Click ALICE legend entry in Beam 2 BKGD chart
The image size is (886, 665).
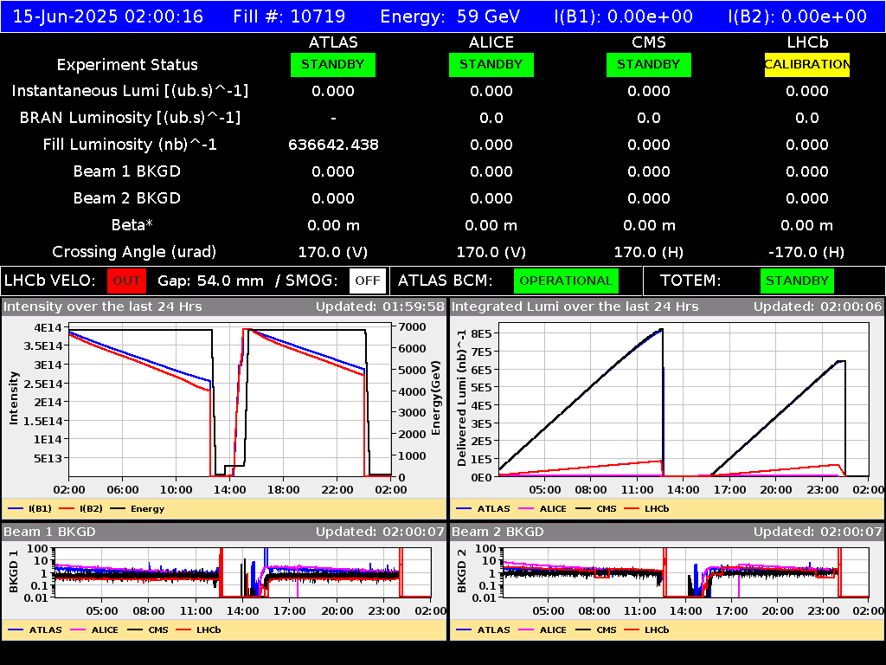[x=543, y=630]
